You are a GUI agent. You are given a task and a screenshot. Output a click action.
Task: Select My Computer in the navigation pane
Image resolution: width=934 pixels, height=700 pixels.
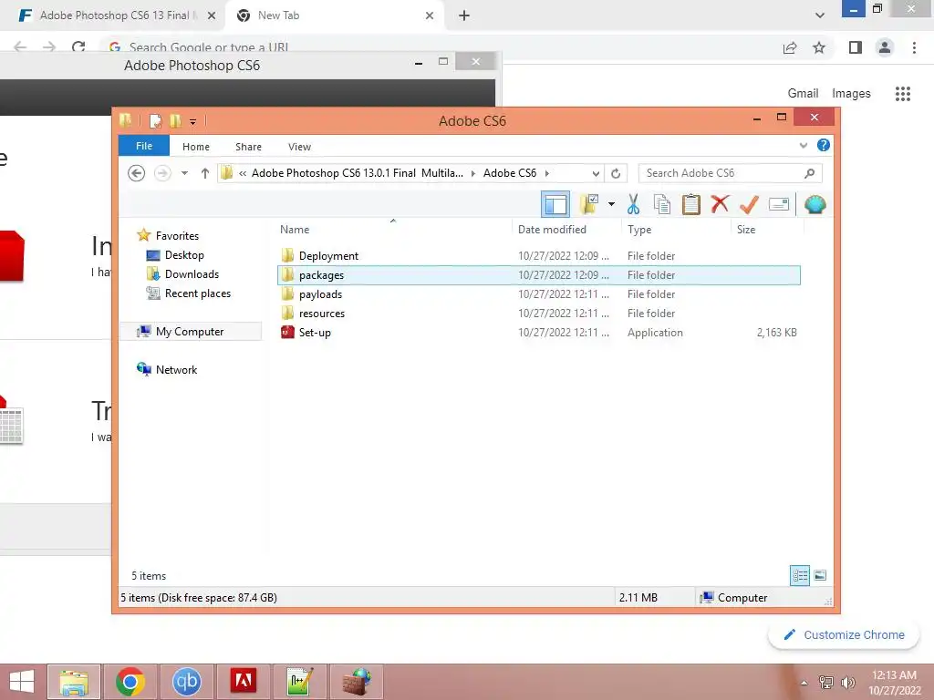click(190, 332)
